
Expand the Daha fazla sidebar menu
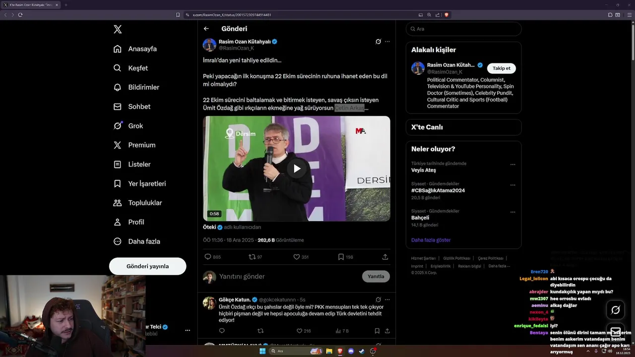point(136,241)
